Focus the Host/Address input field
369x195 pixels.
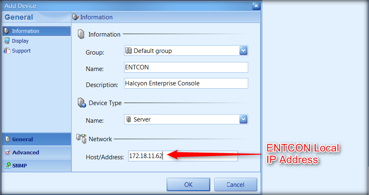(183, 156)
